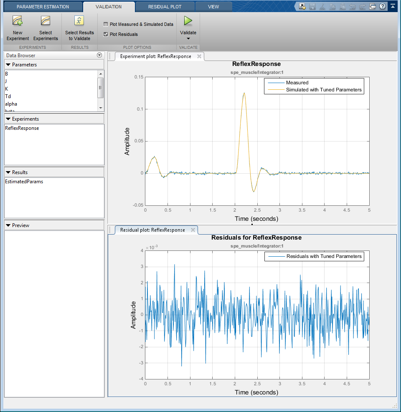This screenshot has height=412, width=401.
Task: Click the new shortcut icon in quick access bar
Action: (302, 6)
